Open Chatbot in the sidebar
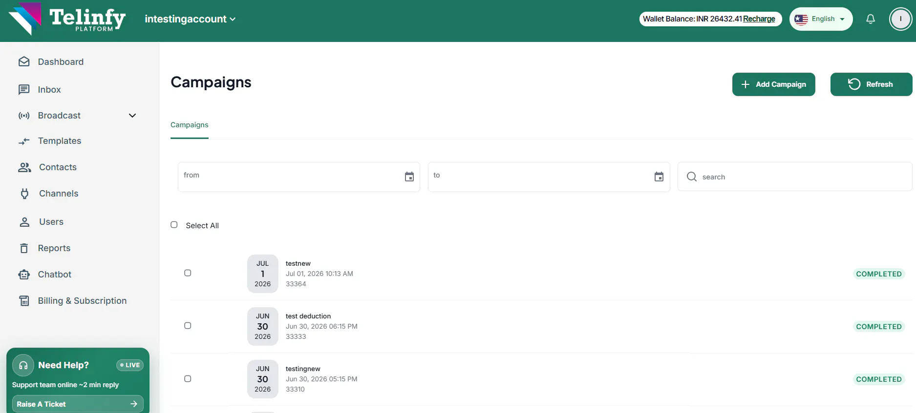This screenshot has width=916, height=413. (55, 275)
